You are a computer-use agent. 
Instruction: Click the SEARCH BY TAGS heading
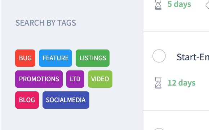[46, 23]
